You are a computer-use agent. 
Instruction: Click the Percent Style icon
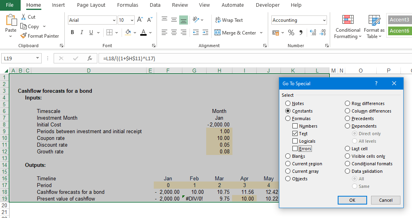(291, 33)
